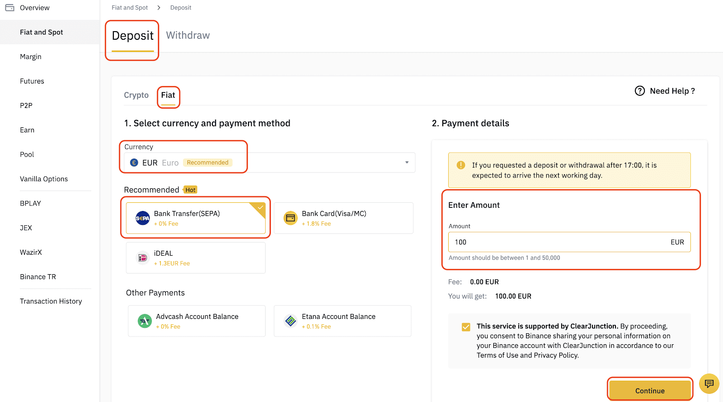Expand the Currency dropdown arrow
Viewport: 723px width, 402px height.
(x=407, y=163)
